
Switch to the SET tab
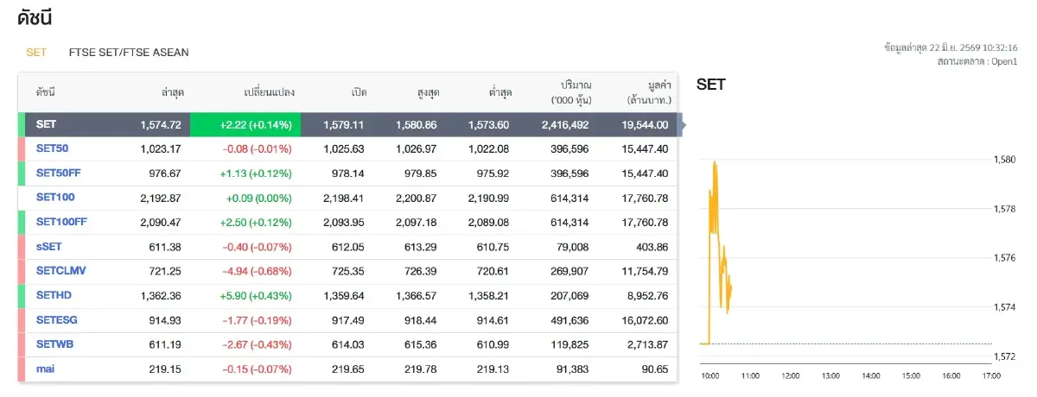click(36, 53)
